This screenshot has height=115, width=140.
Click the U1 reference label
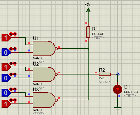coord(36,38)
